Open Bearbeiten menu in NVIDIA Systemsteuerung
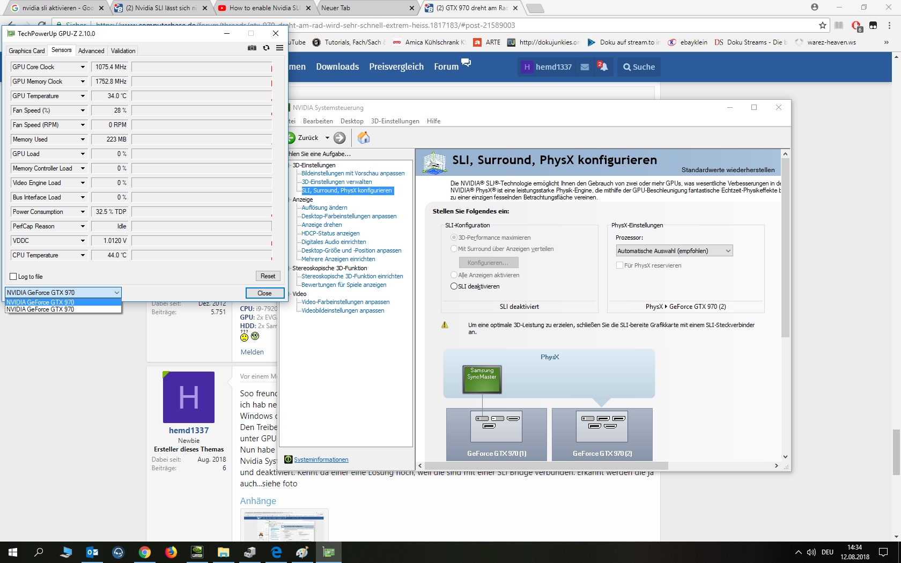The image size is (901, 563). 317,121
